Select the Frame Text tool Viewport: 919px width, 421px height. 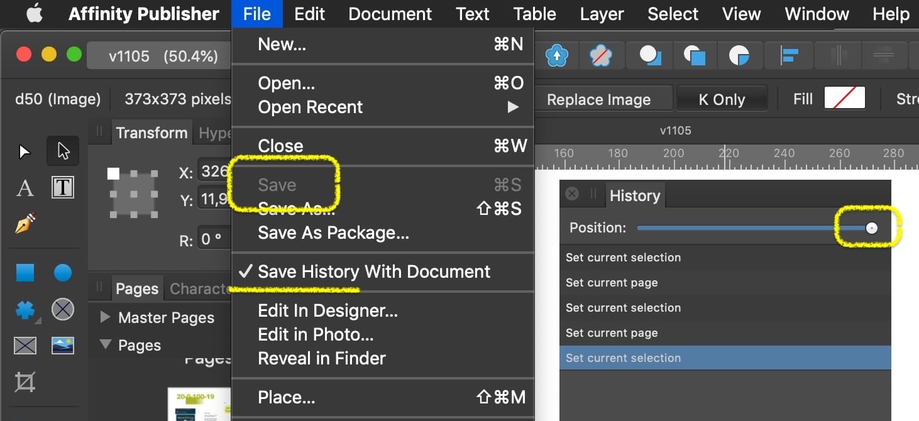coord(63,187)
